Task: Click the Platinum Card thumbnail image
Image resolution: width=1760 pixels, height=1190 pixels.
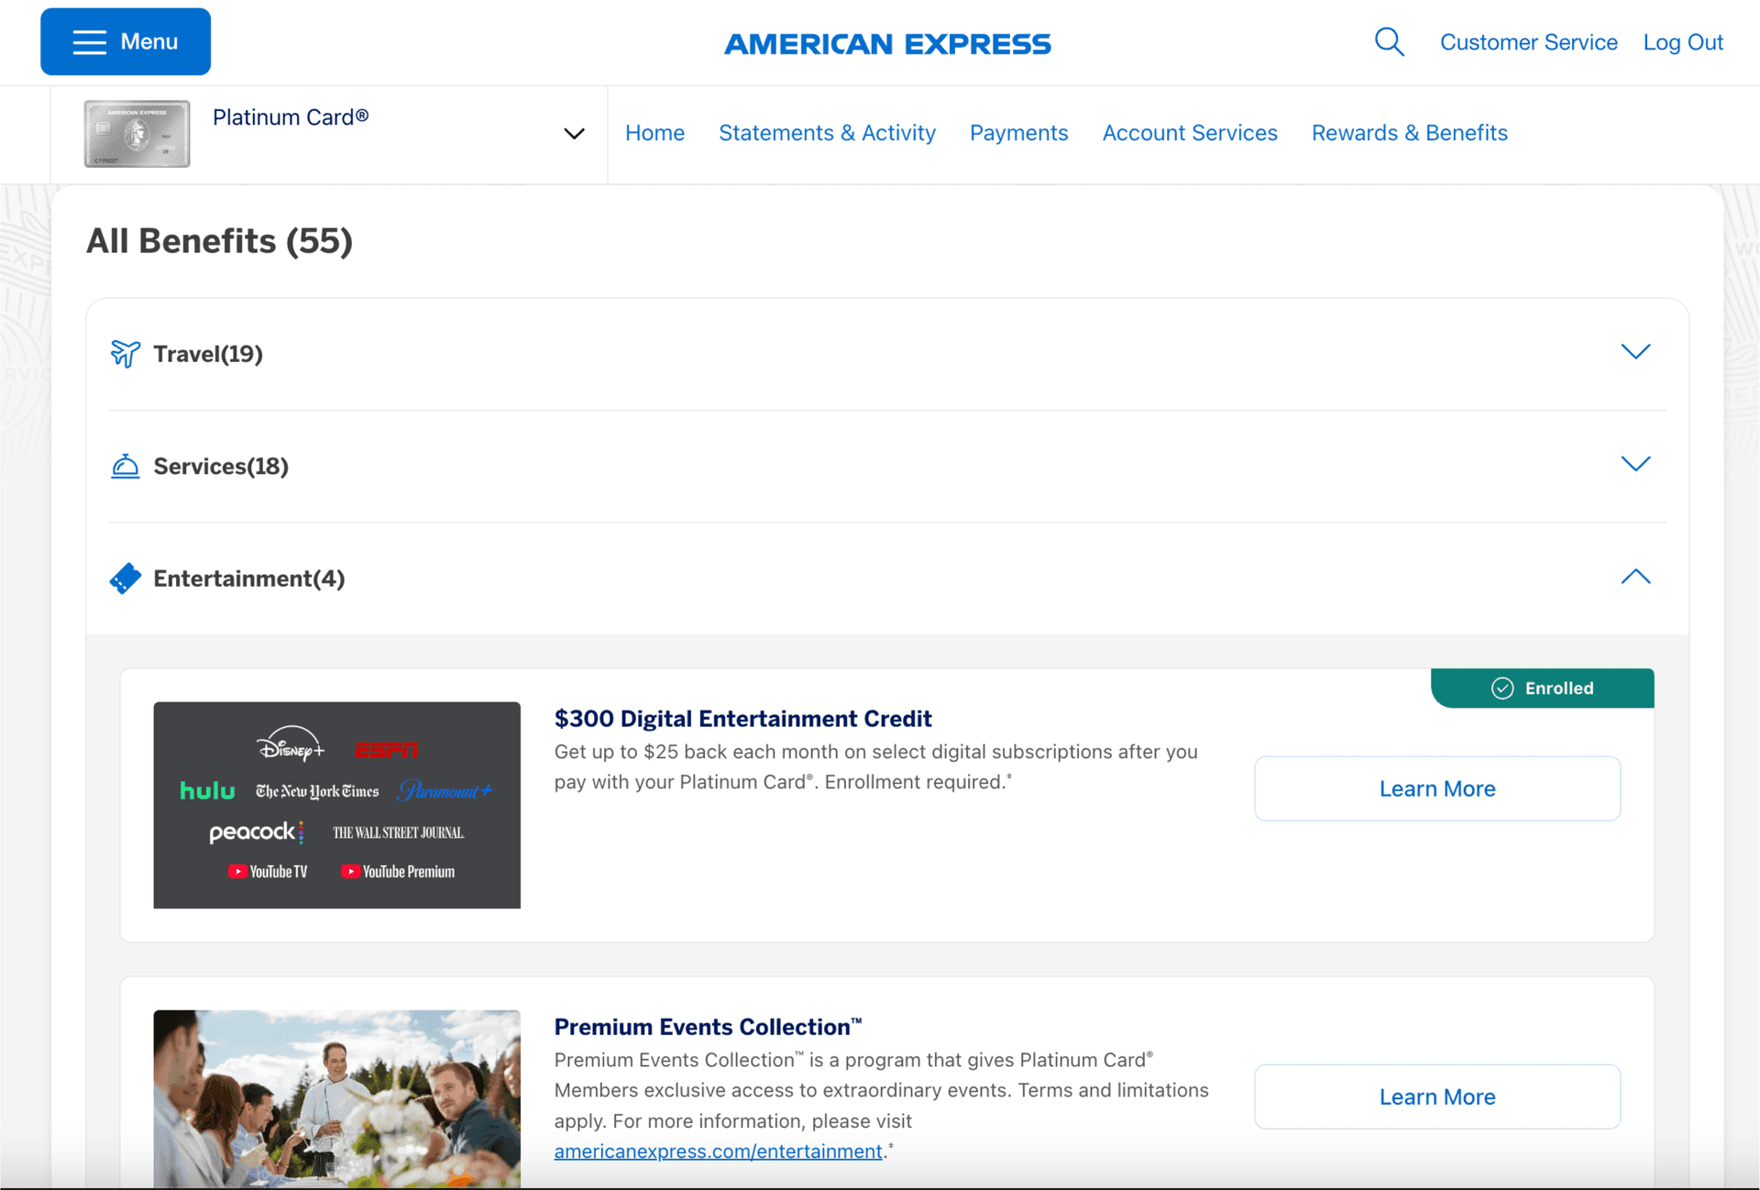Action: (x=137, y=134)
